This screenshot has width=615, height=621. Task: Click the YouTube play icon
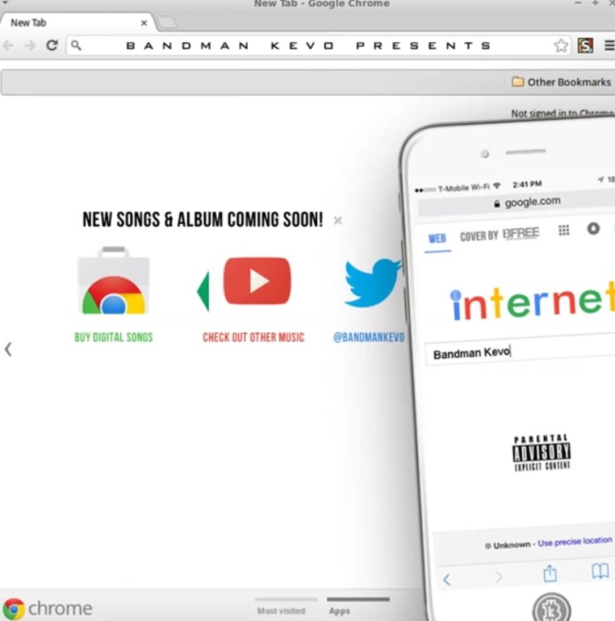click(x=257, y=281)
